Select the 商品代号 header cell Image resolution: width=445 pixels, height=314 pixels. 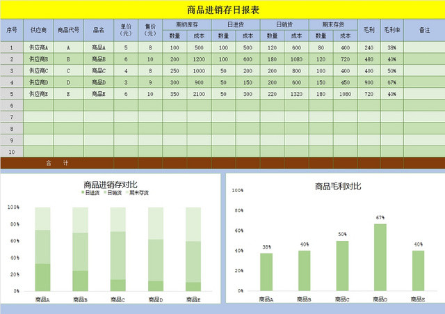point(68,30)
